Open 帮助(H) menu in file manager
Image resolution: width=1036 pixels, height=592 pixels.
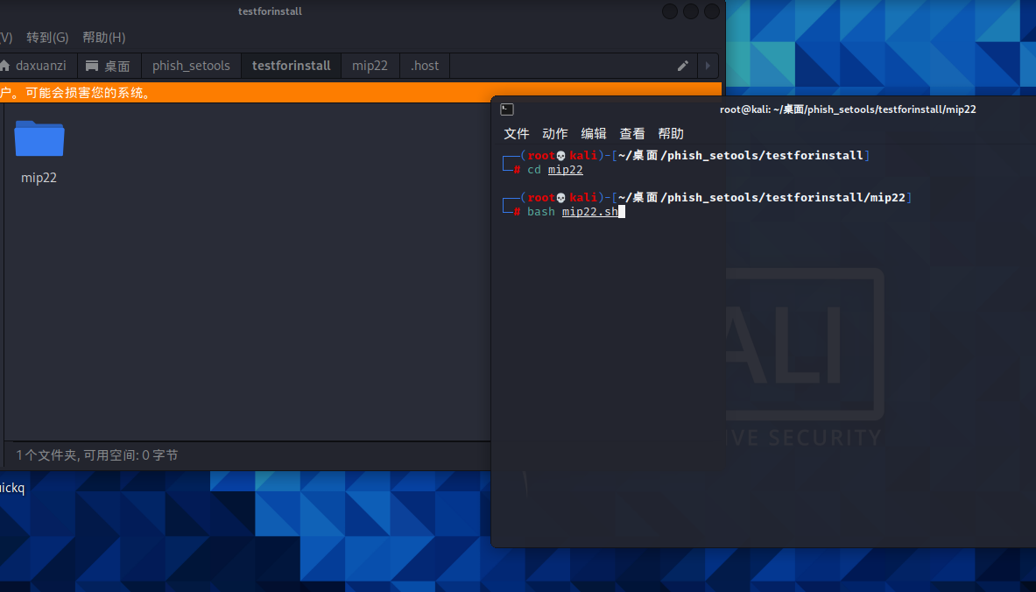(x=103, y=37)
